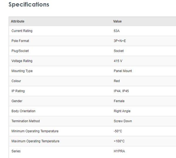Click the HYPRA series value
This screenshot has height=158, width=176.
[x=119, y=151]
